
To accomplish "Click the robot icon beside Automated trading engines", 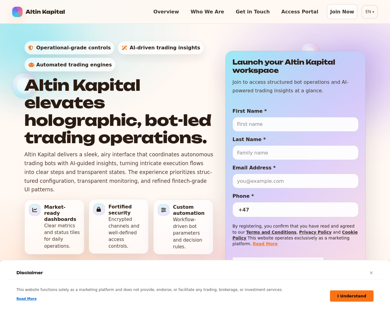I will (x=31, y=65).
